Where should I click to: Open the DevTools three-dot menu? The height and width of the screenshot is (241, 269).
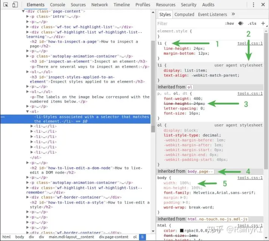(x=253, y=4)
